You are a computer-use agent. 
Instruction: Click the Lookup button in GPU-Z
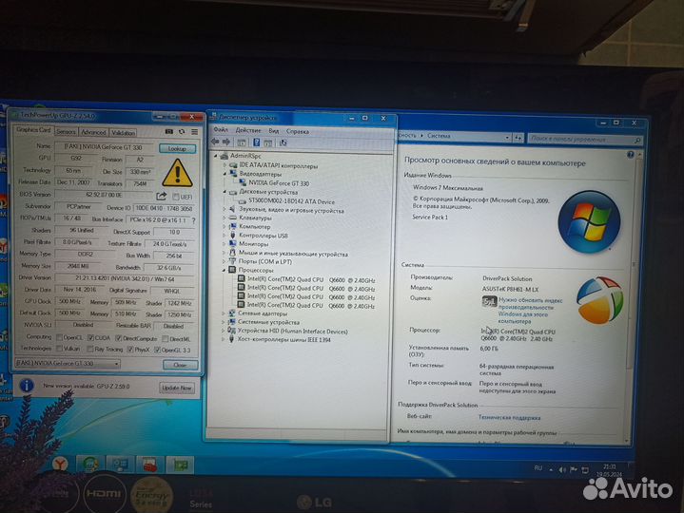click(x=177, y=148)
